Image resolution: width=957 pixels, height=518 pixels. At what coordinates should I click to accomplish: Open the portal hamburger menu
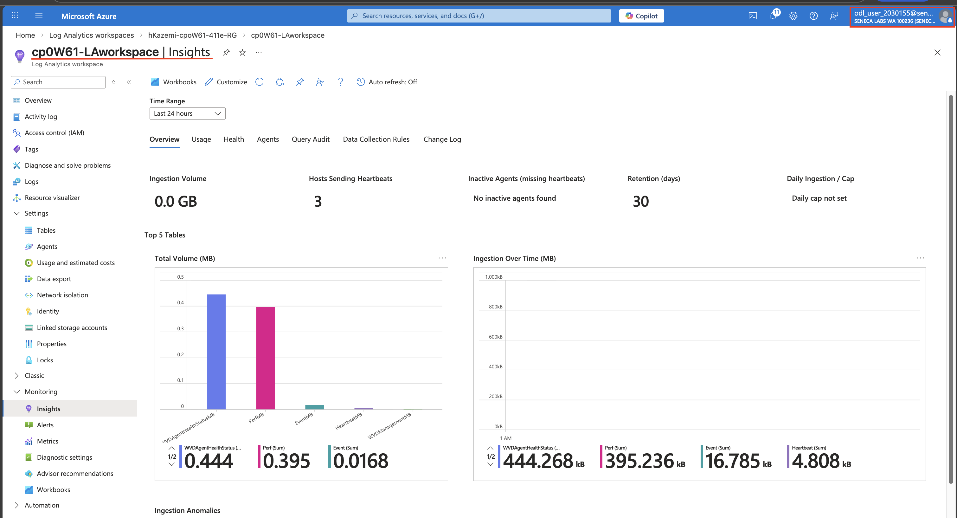39,16
